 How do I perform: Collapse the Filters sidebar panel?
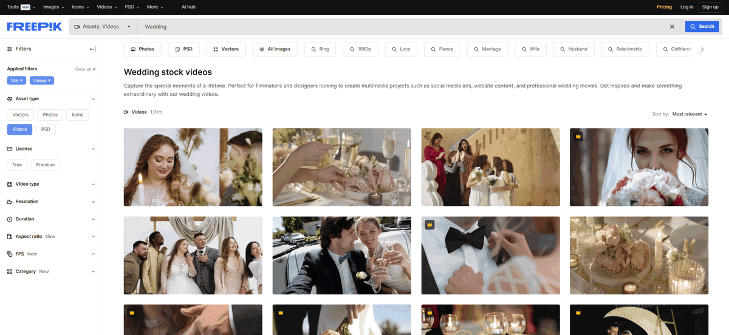[x=92, y=49]
